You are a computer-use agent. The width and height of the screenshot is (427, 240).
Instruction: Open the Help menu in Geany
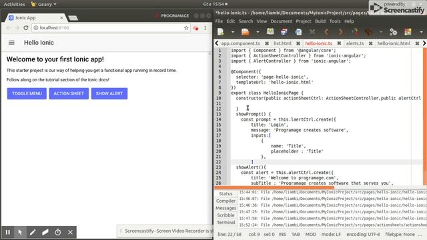[349, 21]
